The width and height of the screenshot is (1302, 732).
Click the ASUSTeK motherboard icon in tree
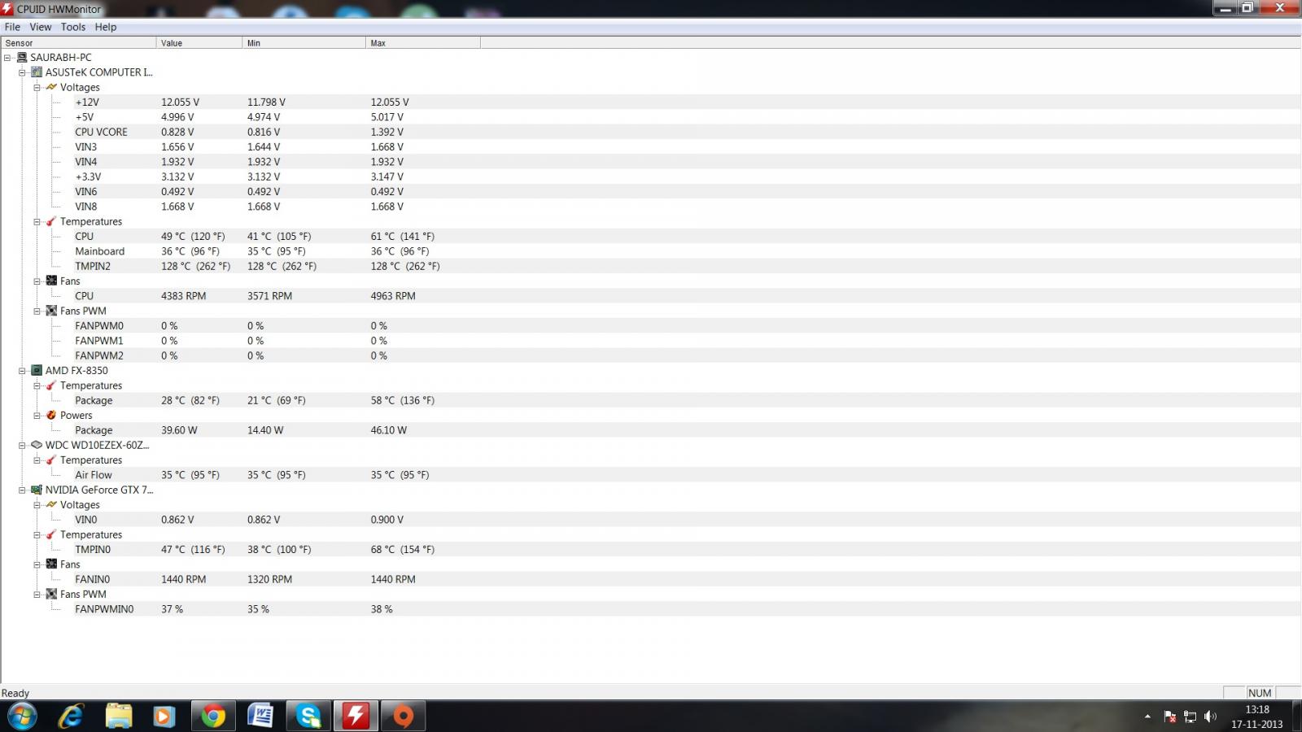[x=37, y=72]
